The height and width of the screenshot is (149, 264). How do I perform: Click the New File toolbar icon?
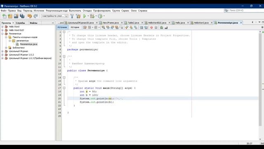pos(5,16)
